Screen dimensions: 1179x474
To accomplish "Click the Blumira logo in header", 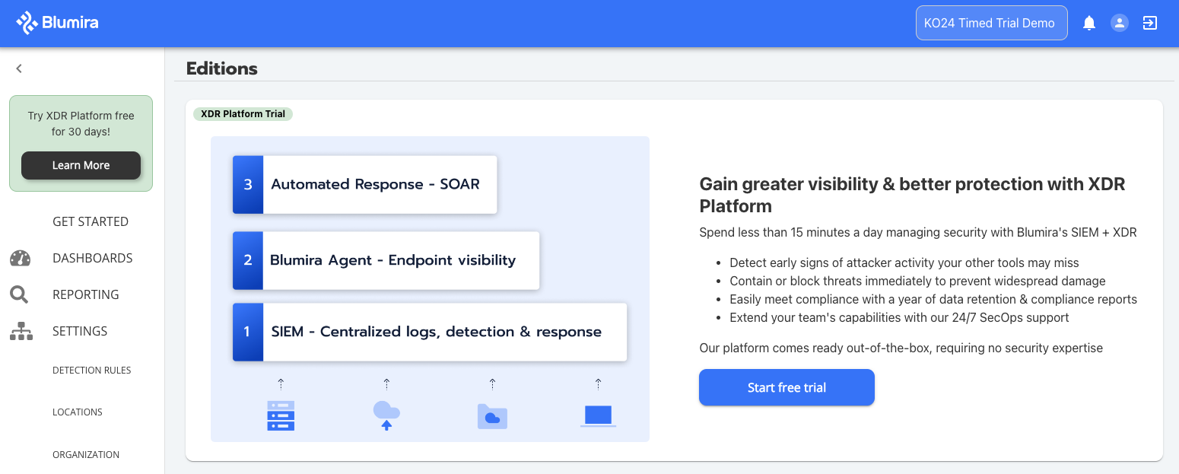I will pyautogui.click(x=58, y=23).
